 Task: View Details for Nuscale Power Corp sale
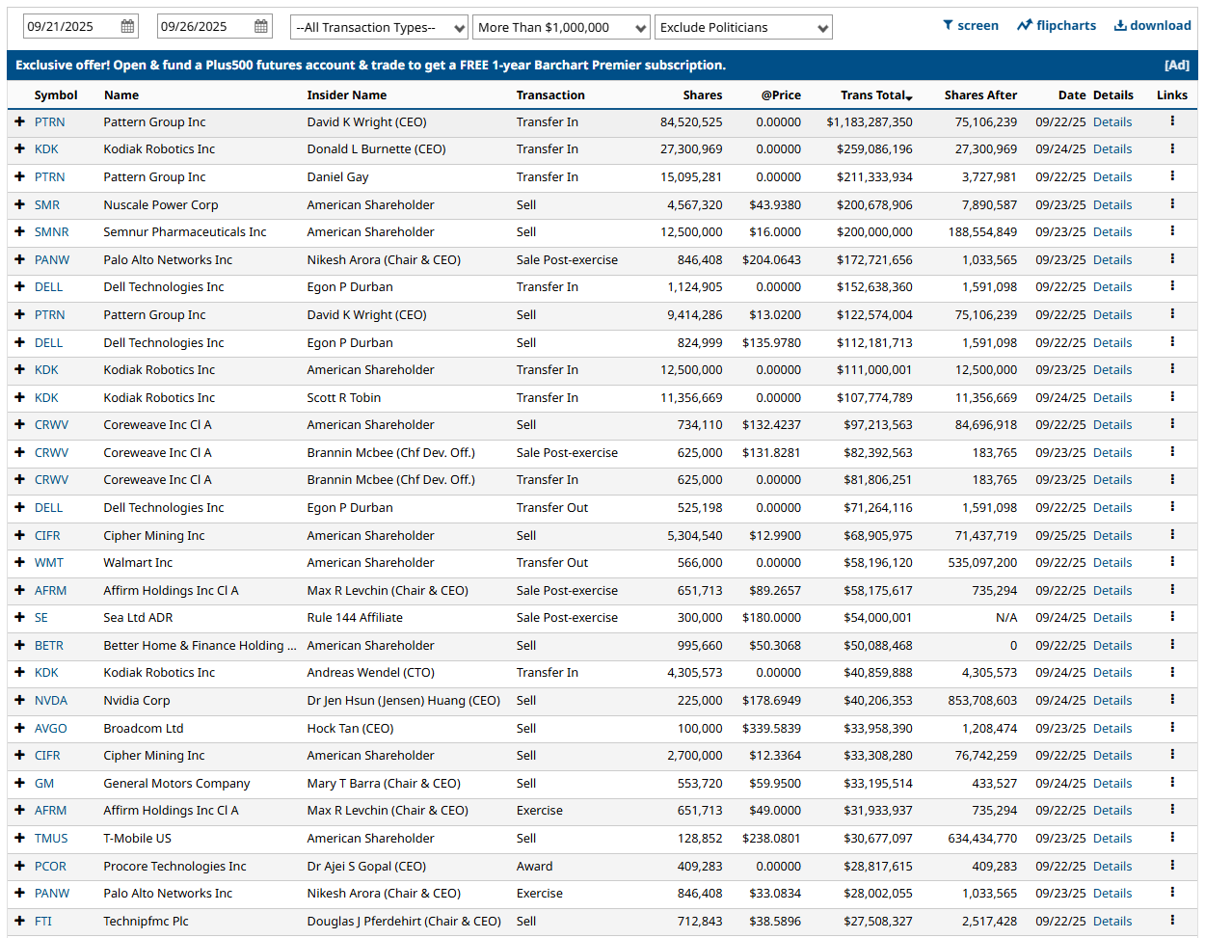pyautogui.click(x=1112, y=204)
